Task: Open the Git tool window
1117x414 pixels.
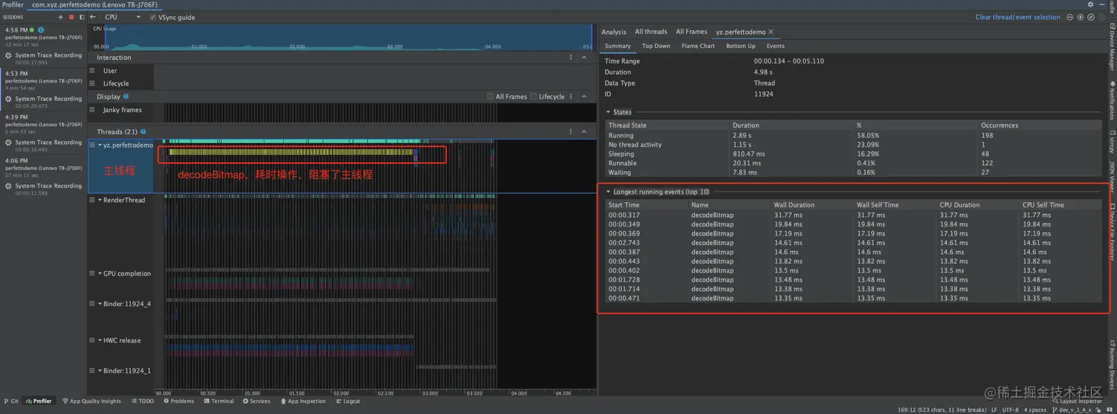Action: click(11, 401)
